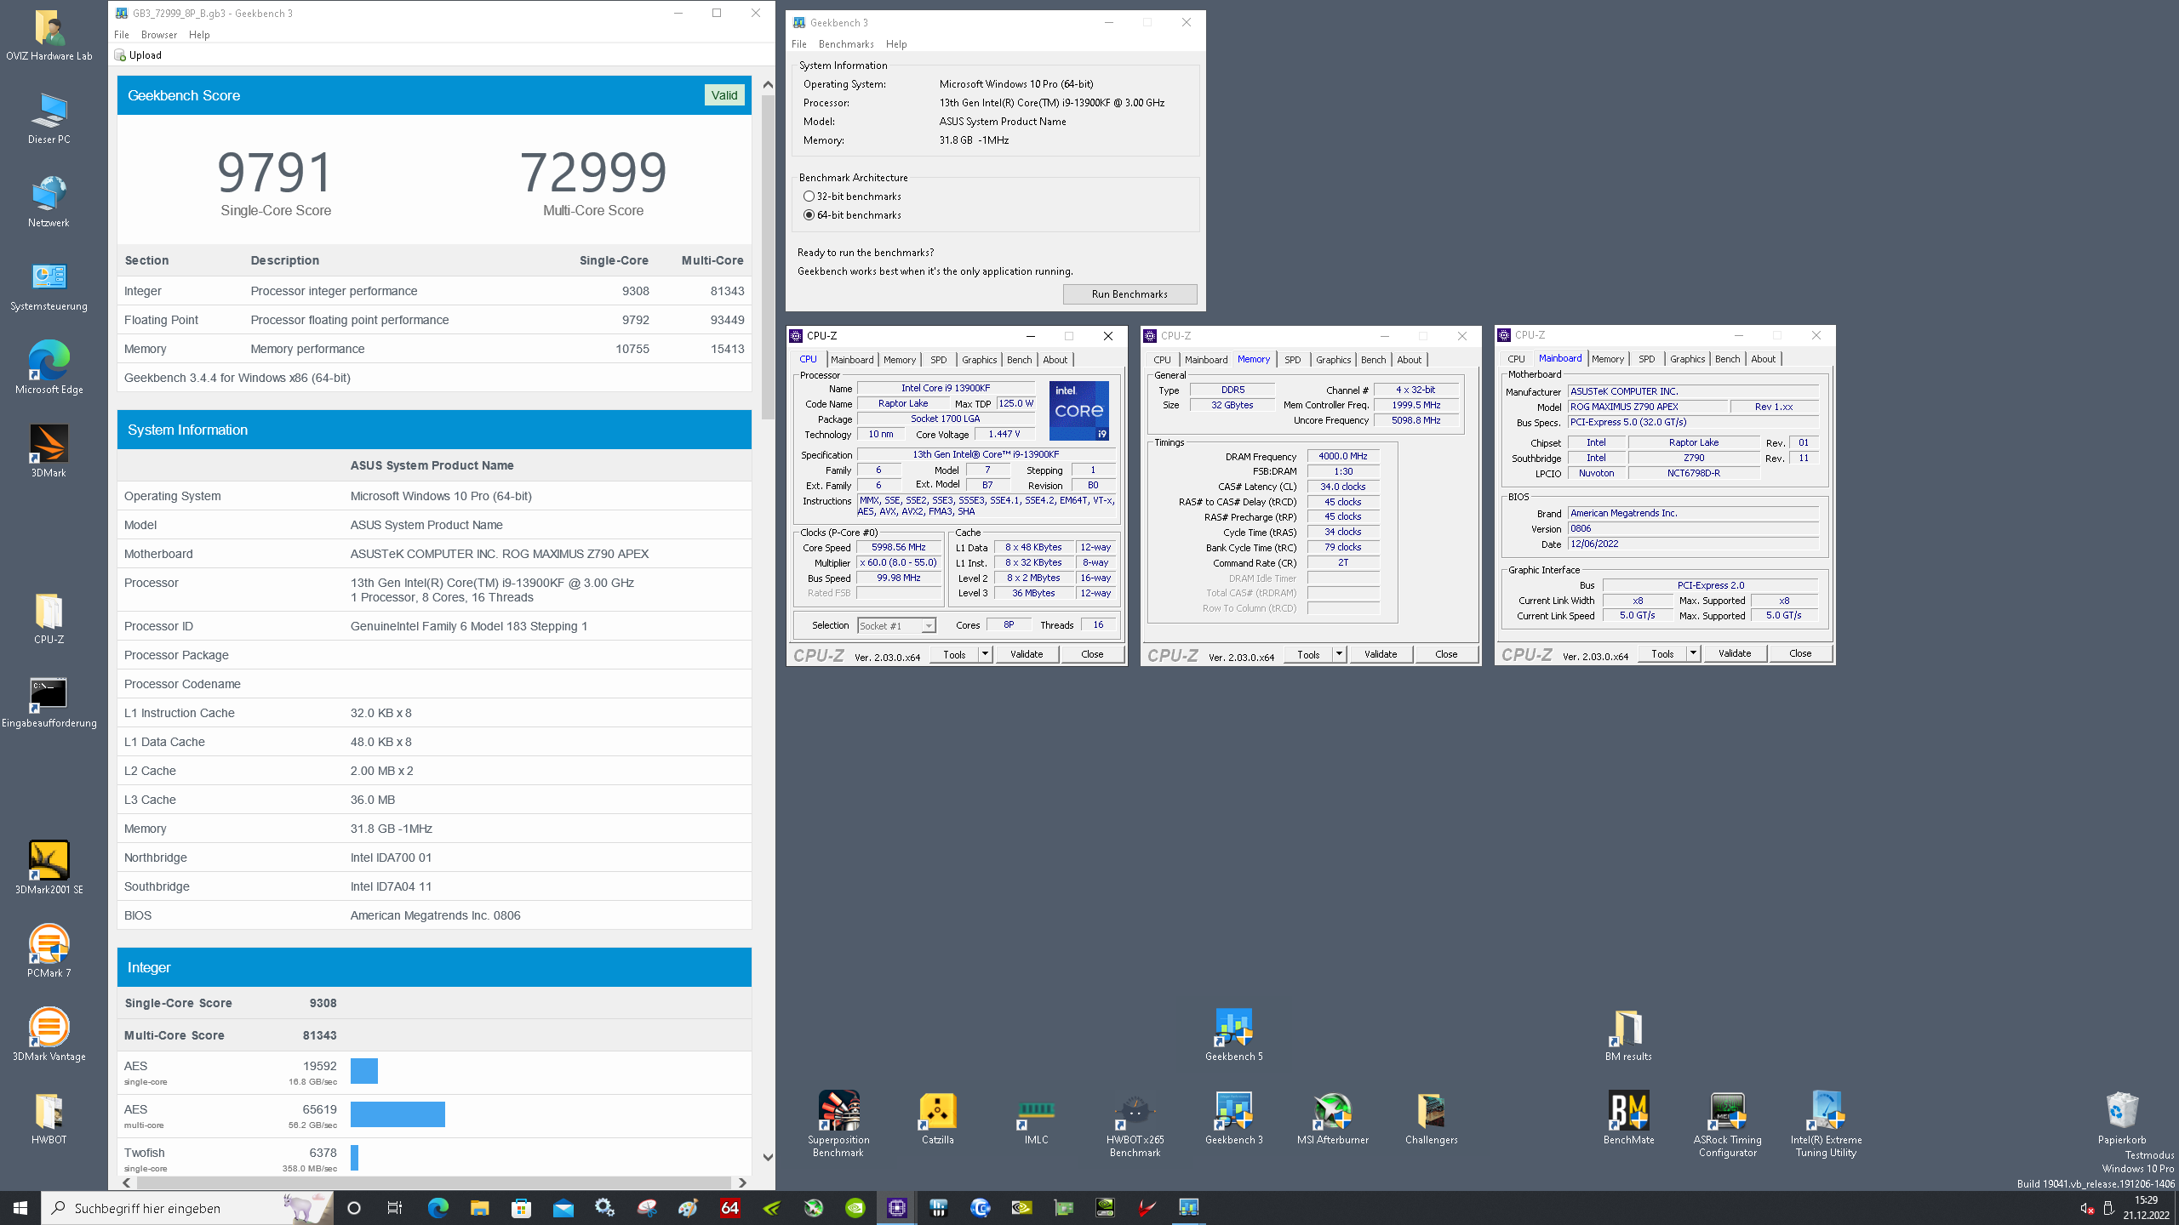Open the File menu in the results window

click(x=122, y=35)
